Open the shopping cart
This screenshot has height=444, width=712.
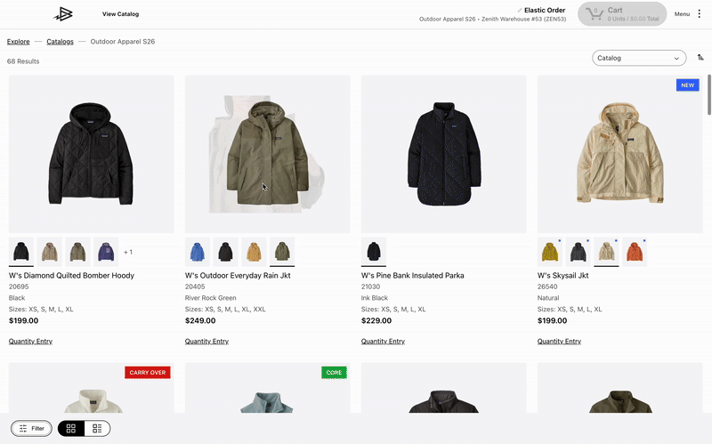(621, 13)
